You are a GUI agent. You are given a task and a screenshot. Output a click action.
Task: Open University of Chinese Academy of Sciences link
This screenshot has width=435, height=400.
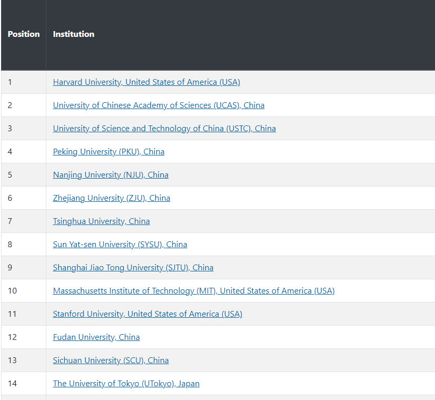coord(159,105)
